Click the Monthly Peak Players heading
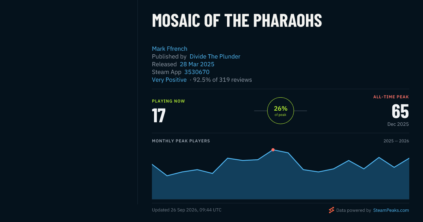Viewport: 423px width, 222px height. (x=181, y=141)
